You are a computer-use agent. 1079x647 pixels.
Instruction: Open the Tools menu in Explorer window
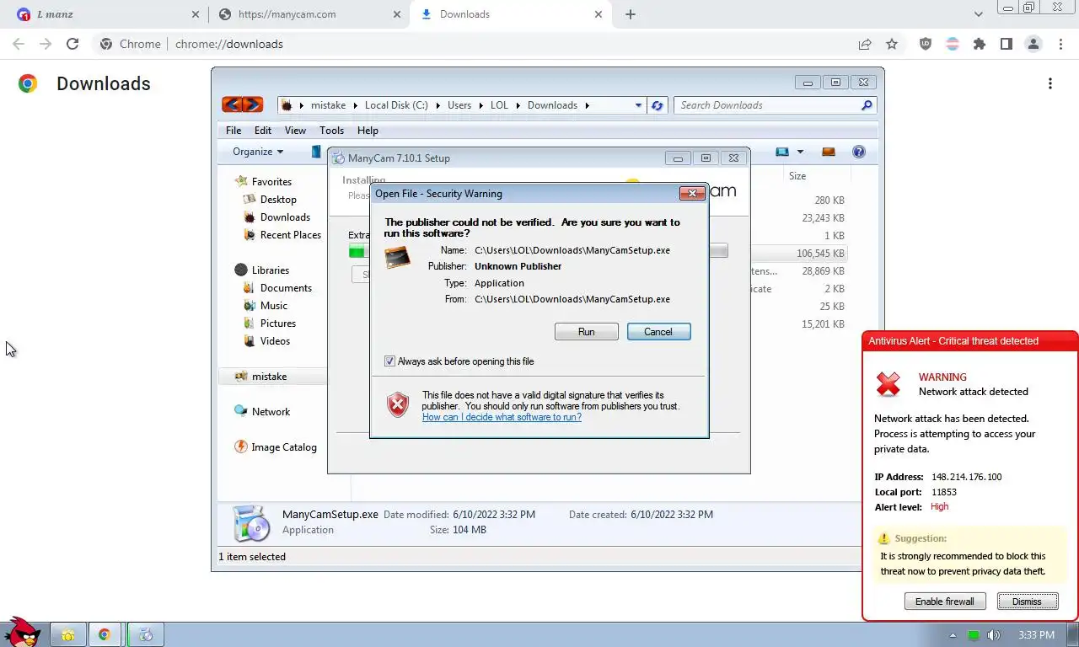[x=331, y=131]
